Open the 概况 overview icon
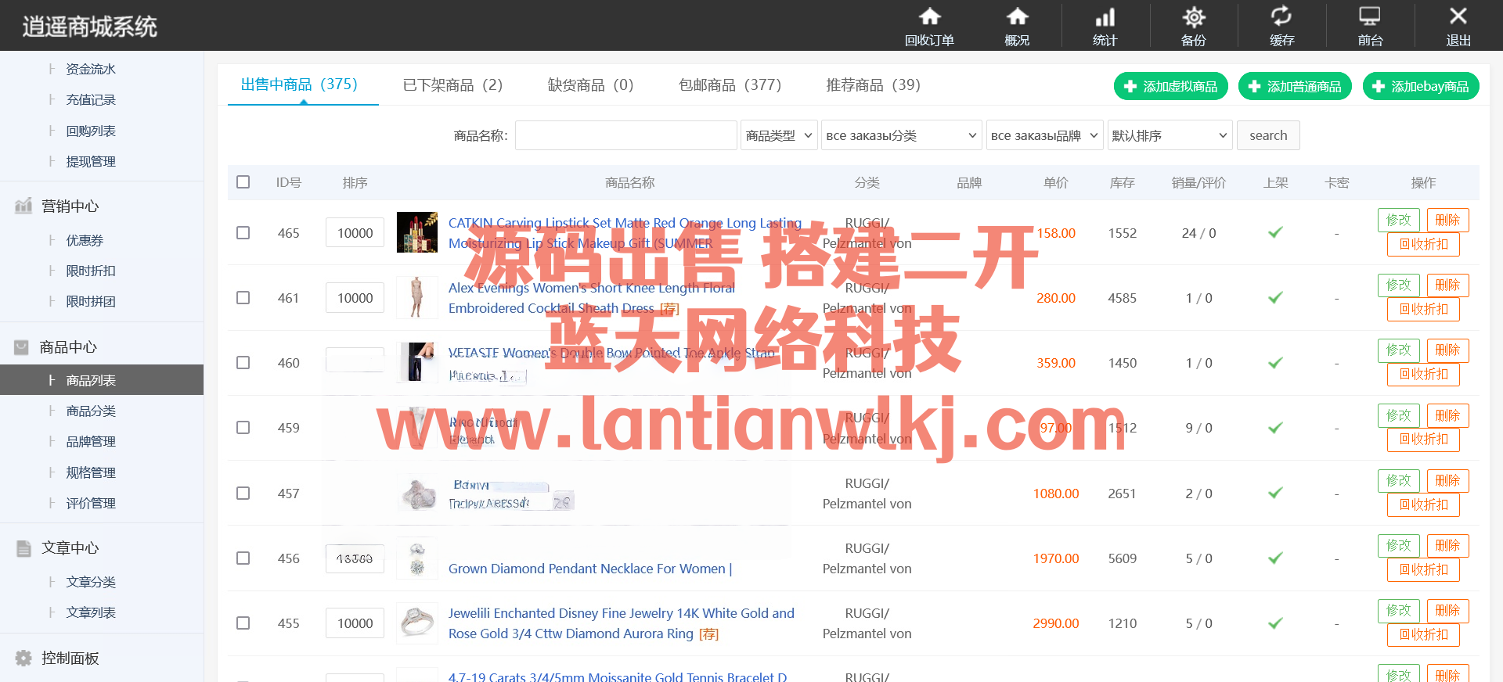This screenshot has width=1503, height=682. coord(1017,17)
